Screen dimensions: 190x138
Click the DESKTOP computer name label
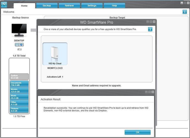pos(19,41)
